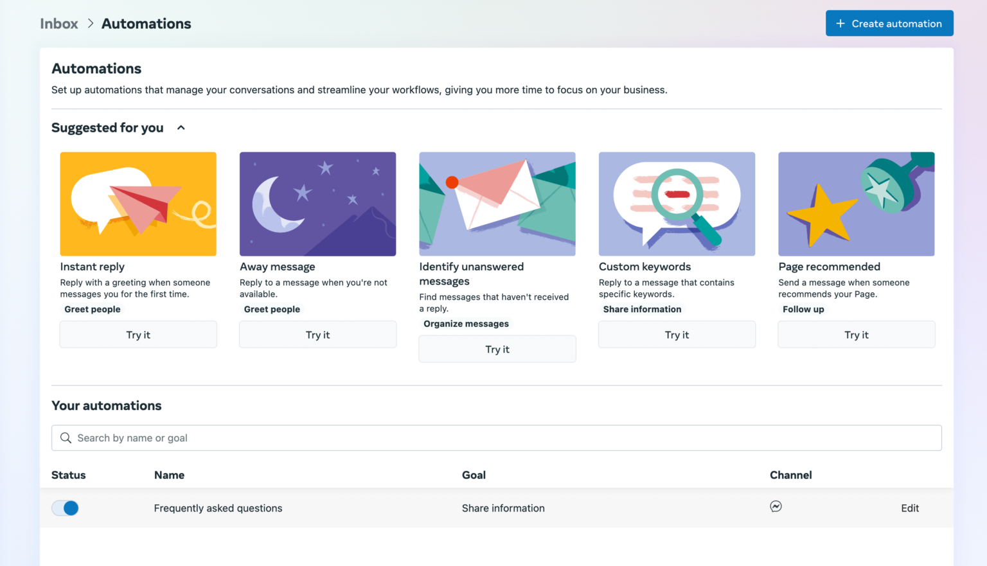This screenshot has height=566, width=987.
Task: Click Create automation button
Action: click(889, 24)
